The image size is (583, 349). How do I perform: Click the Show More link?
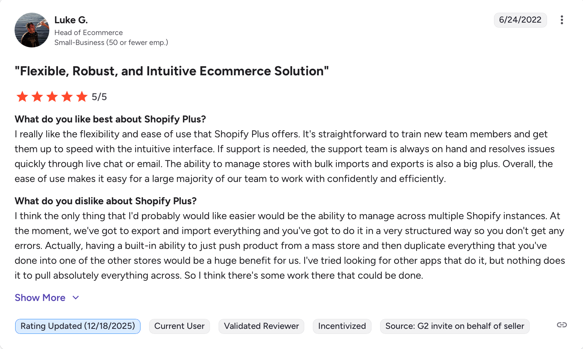coord(40,298)
